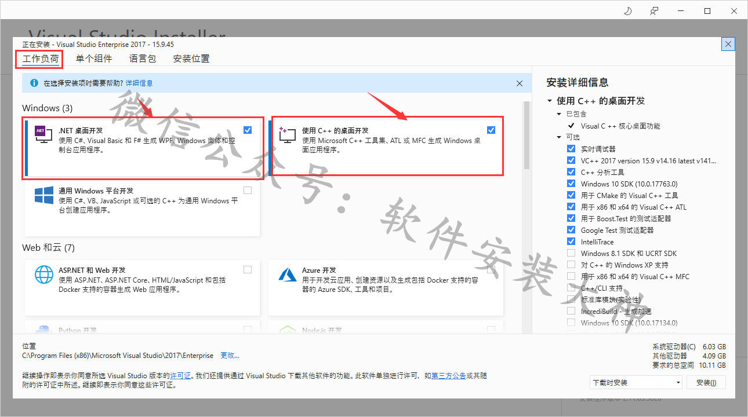This screenshot has width=748, height=417.
Task: Collapse the 已包含 section
Action: [560, 114]
